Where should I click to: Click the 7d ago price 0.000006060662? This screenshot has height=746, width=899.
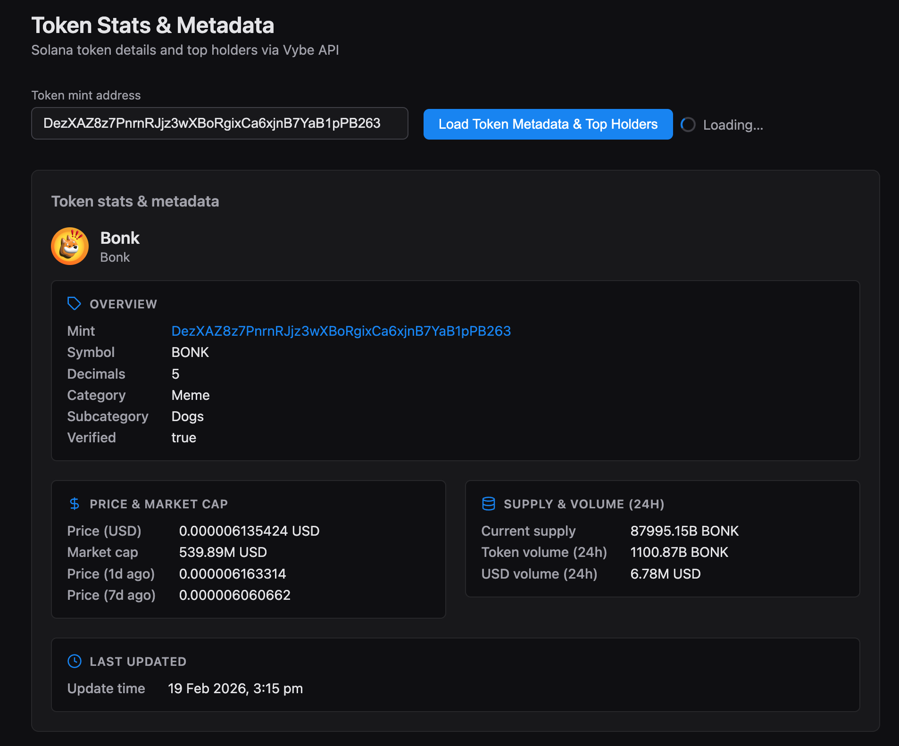[x=235, y=595]
